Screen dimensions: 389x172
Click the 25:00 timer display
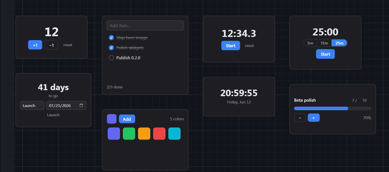tap(325, 32)
